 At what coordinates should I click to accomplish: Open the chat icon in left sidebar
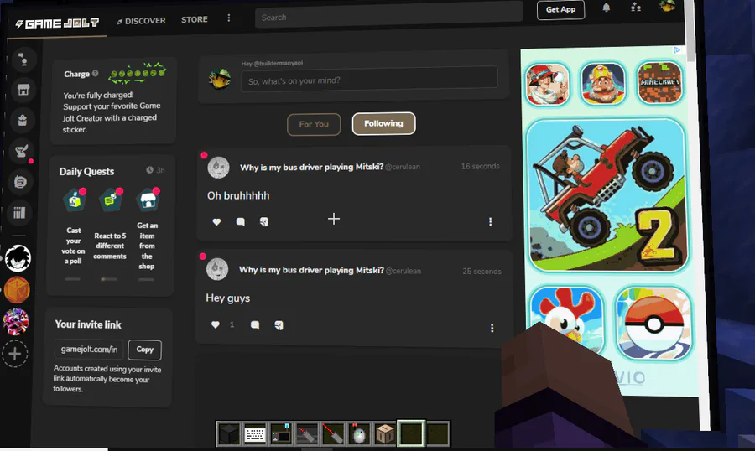click(20, 182)
